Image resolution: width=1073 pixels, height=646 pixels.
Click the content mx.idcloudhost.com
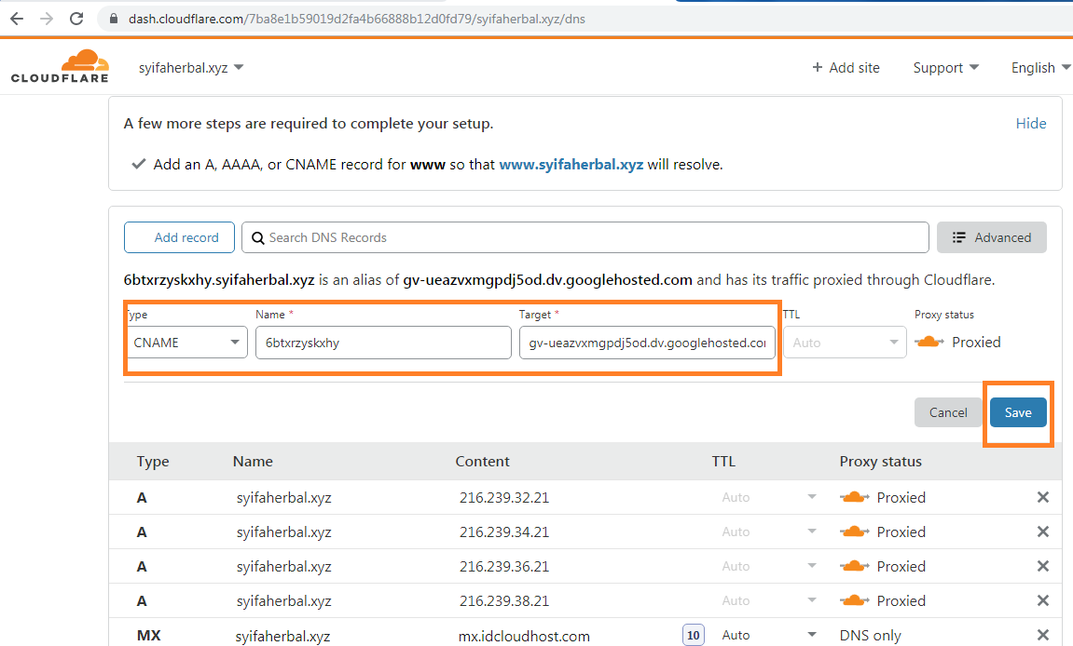524,637
